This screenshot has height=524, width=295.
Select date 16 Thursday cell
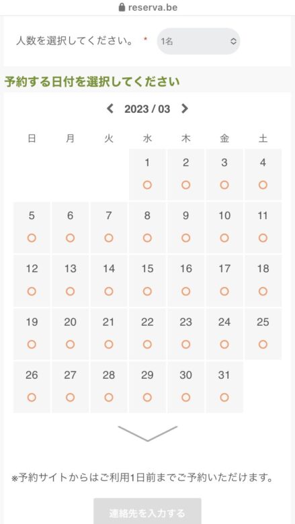[185, 281]
